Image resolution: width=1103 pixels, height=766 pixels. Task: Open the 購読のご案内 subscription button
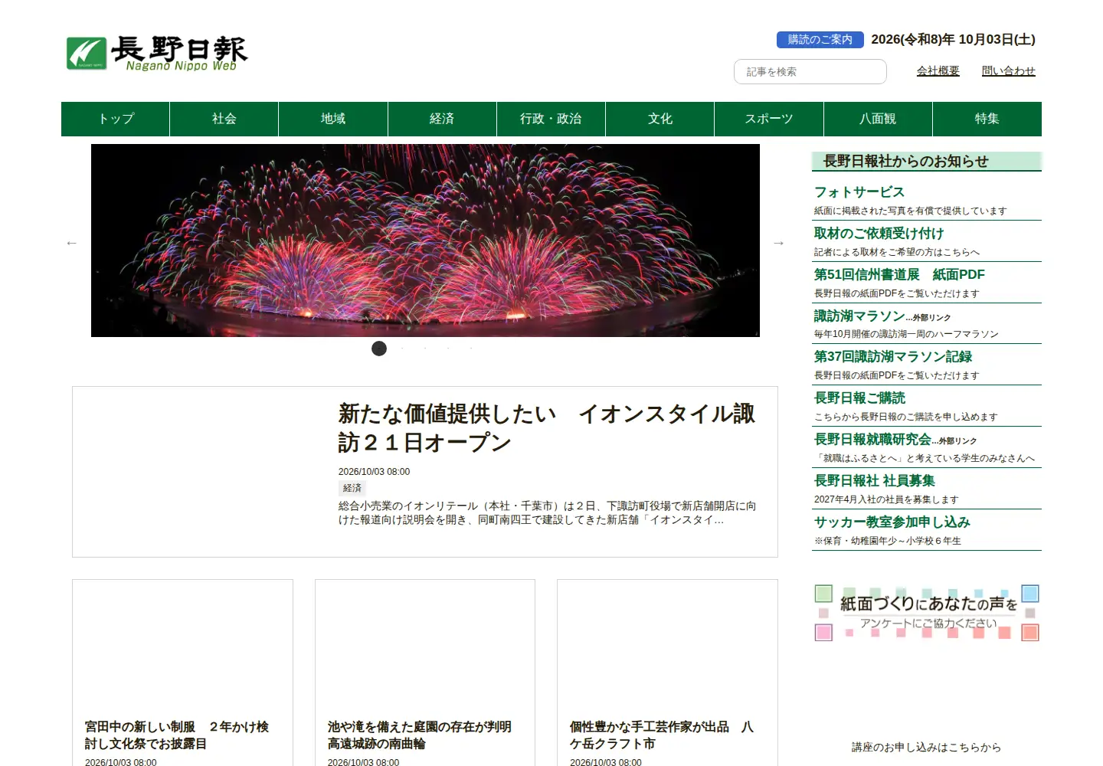[x=820, y=40]
